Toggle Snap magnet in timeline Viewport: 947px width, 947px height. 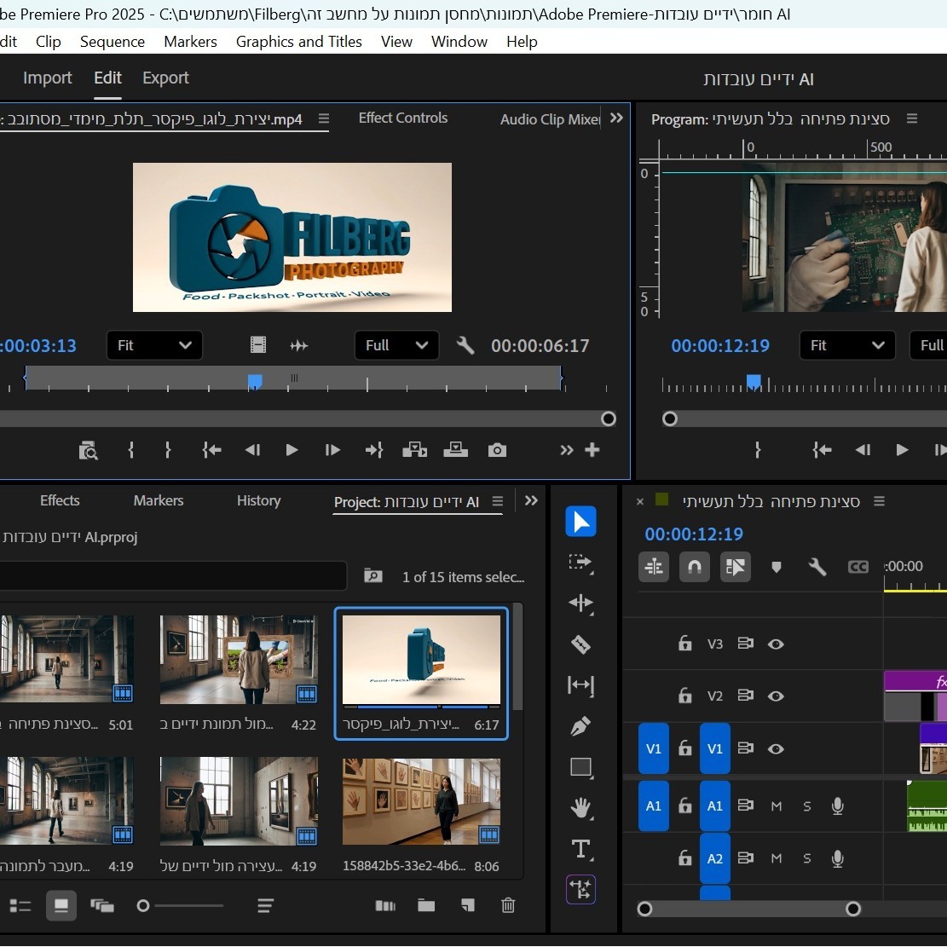[695, 567]
